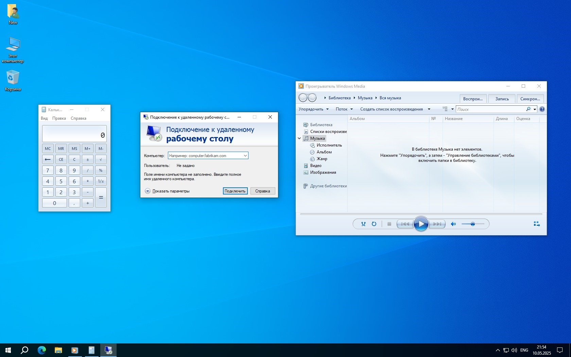This screenshot has height=357, width=571.
Task: Switch to the Запись tab
Action: (502, 99)
